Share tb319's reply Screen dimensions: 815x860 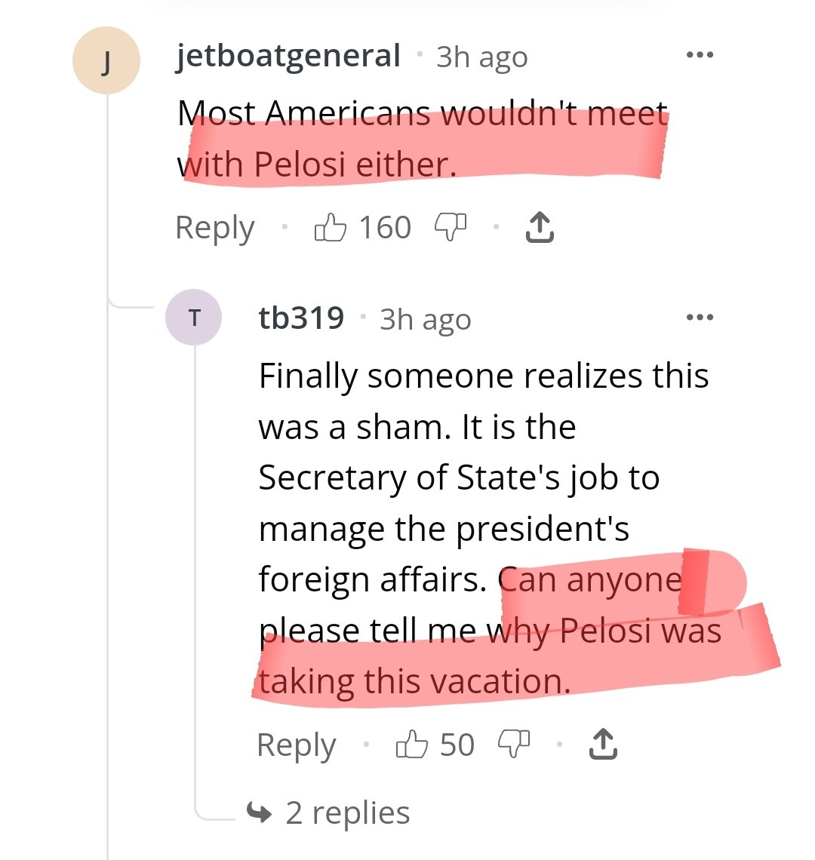pyautogui.click(x=601, y=745)
